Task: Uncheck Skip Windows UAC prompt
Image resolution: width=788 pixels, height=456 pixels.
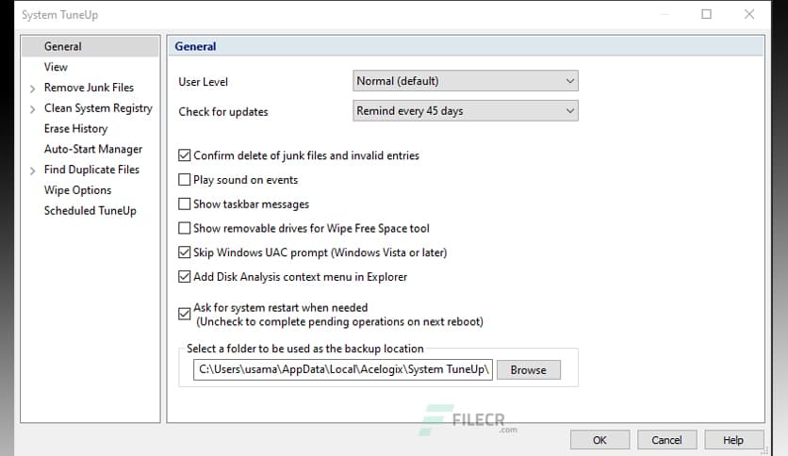Action: [185, 252]
